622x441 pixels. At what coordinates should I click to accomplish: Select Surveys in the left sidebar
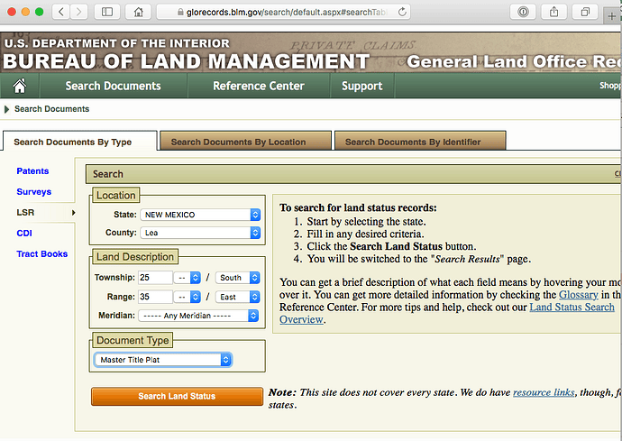(33, 192)
